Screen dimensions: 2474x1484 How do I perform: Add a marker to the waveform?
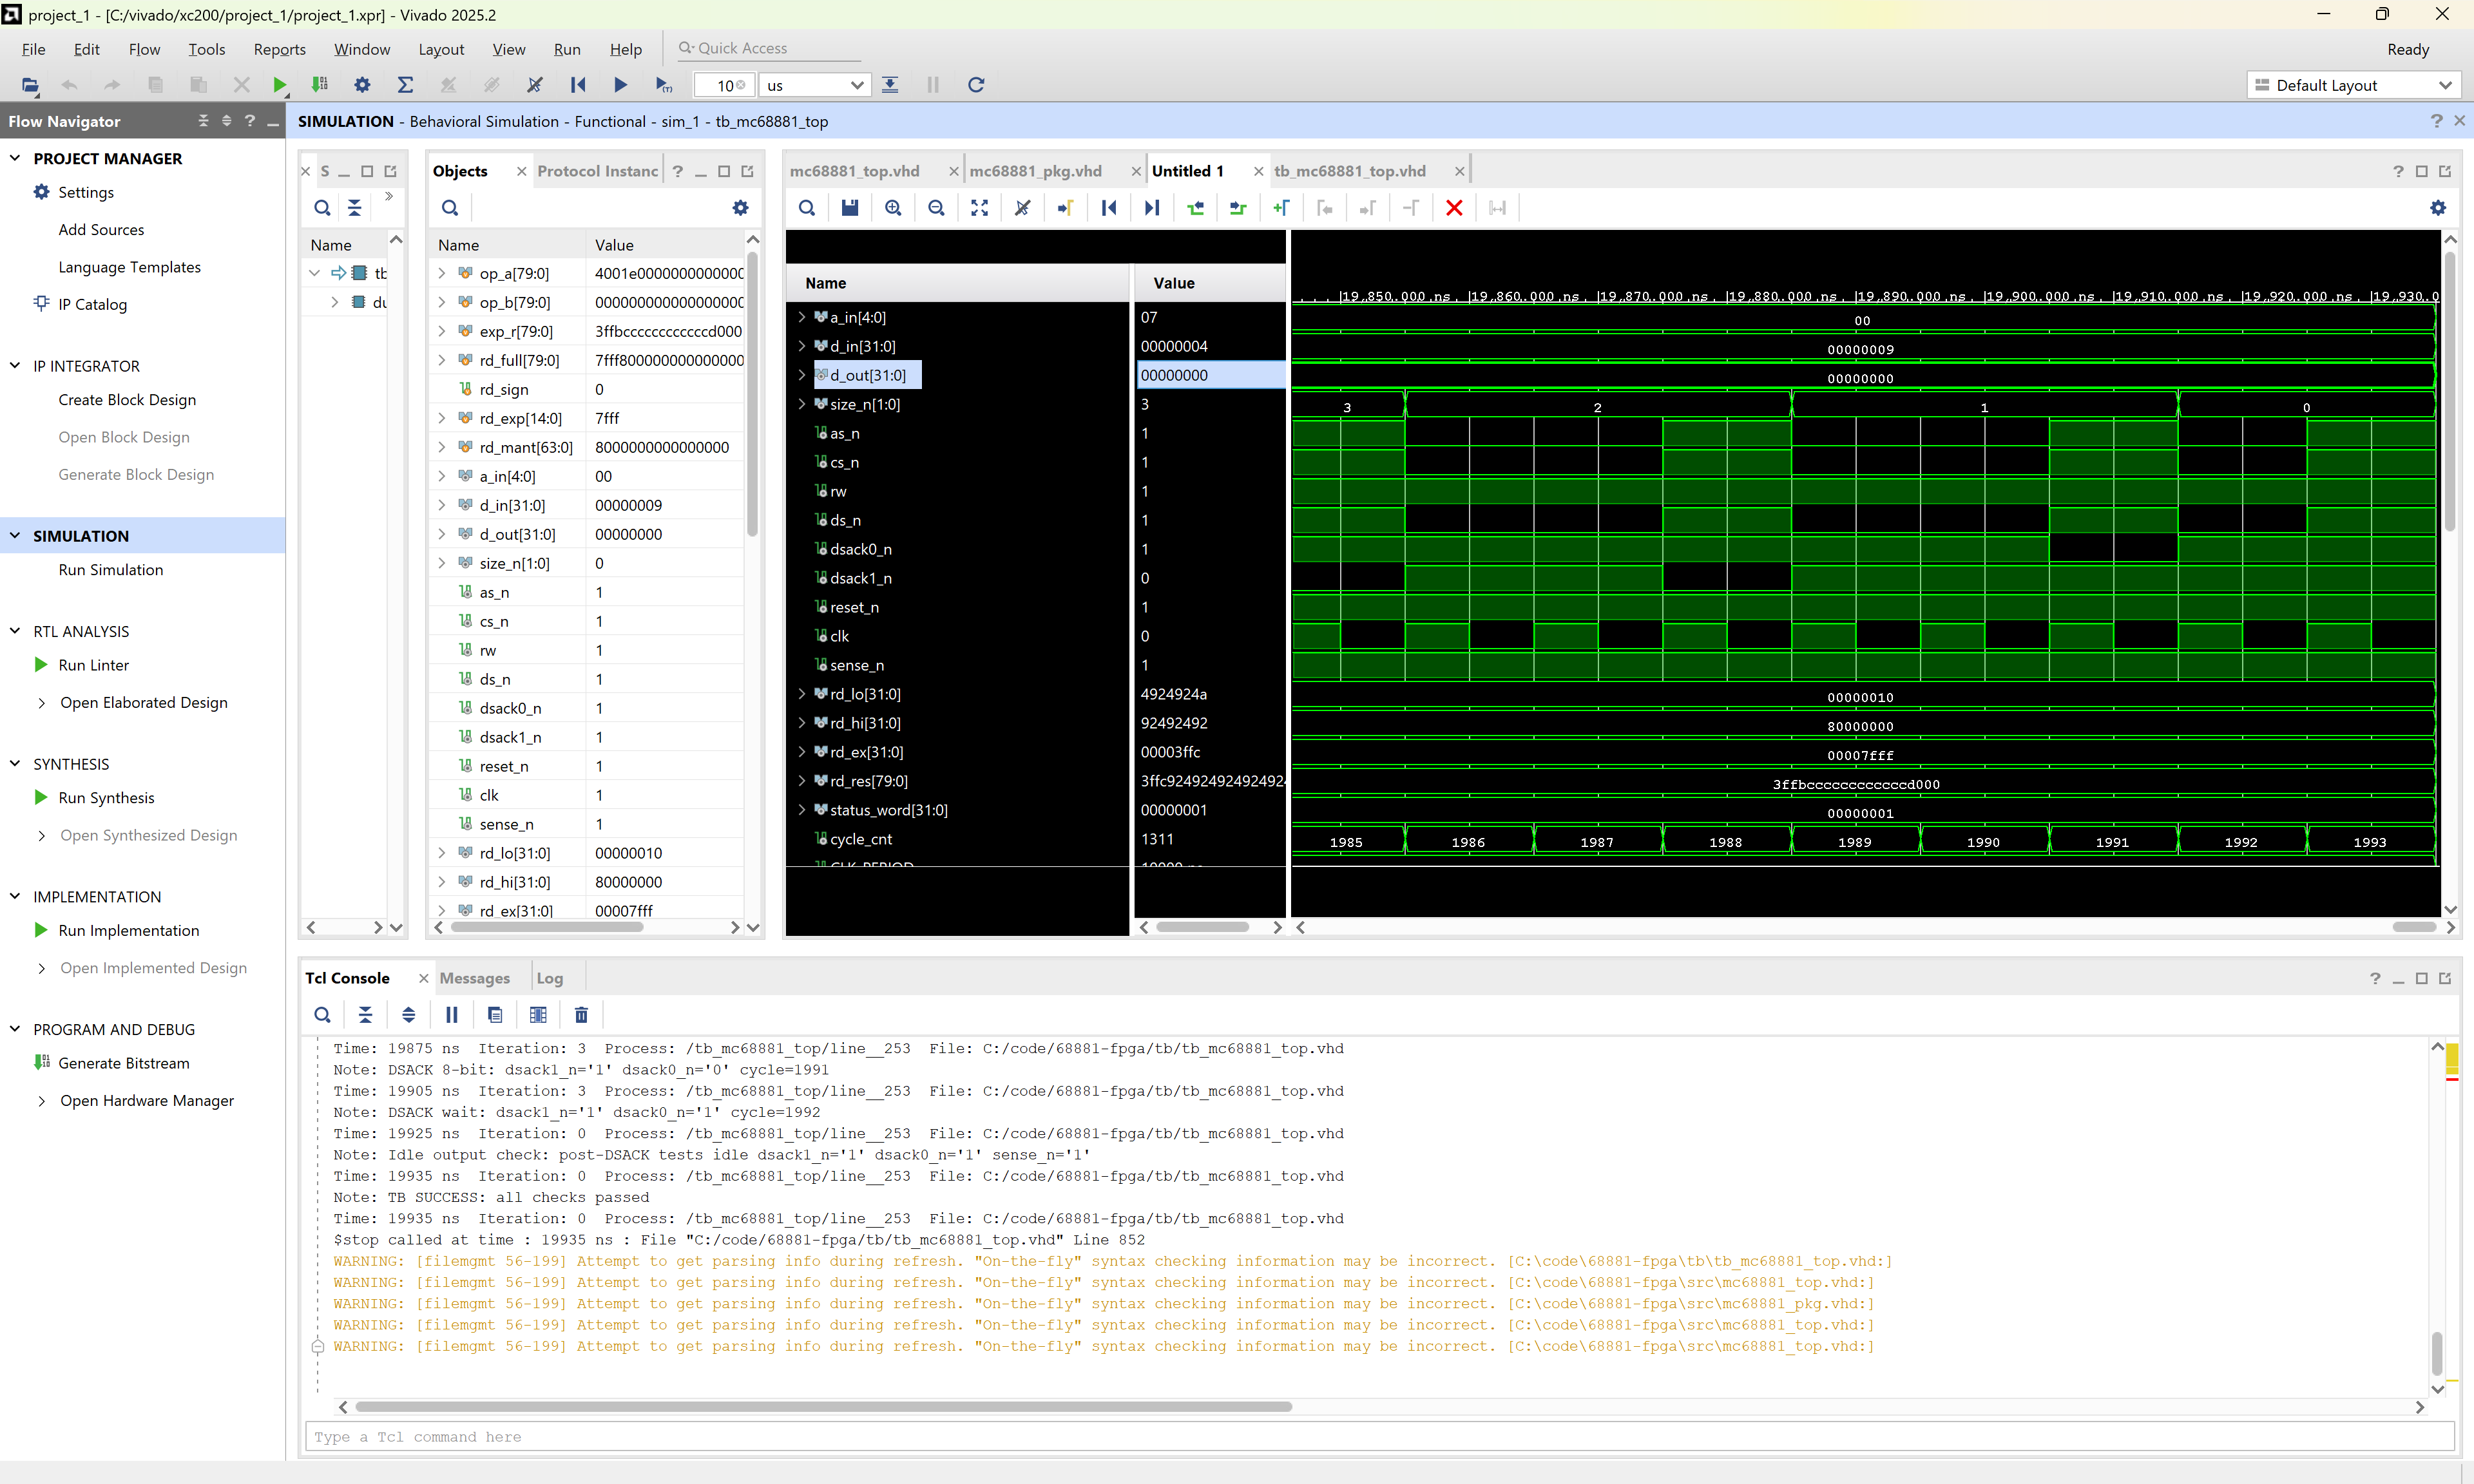click(x=1281, y=208)
